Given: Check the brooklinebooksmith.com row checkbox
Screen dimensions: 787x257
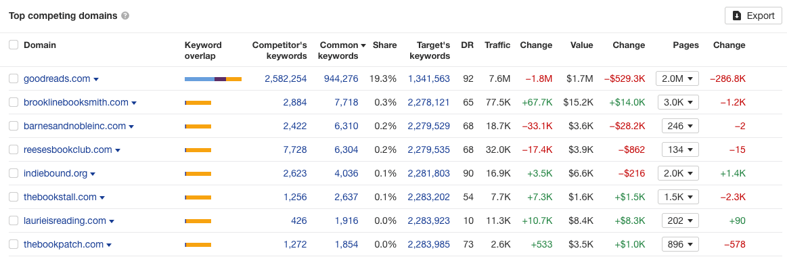Looking at the screenshot, I should click(x=14, y=102).
